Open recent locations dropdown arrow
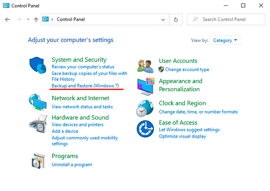The height and width of the screenshot is (191, 270). (28, 19)
